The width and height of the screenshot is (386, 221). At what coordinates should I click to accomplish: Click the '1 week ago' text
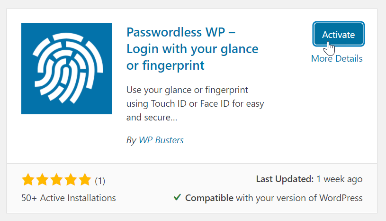pos(340,179)
